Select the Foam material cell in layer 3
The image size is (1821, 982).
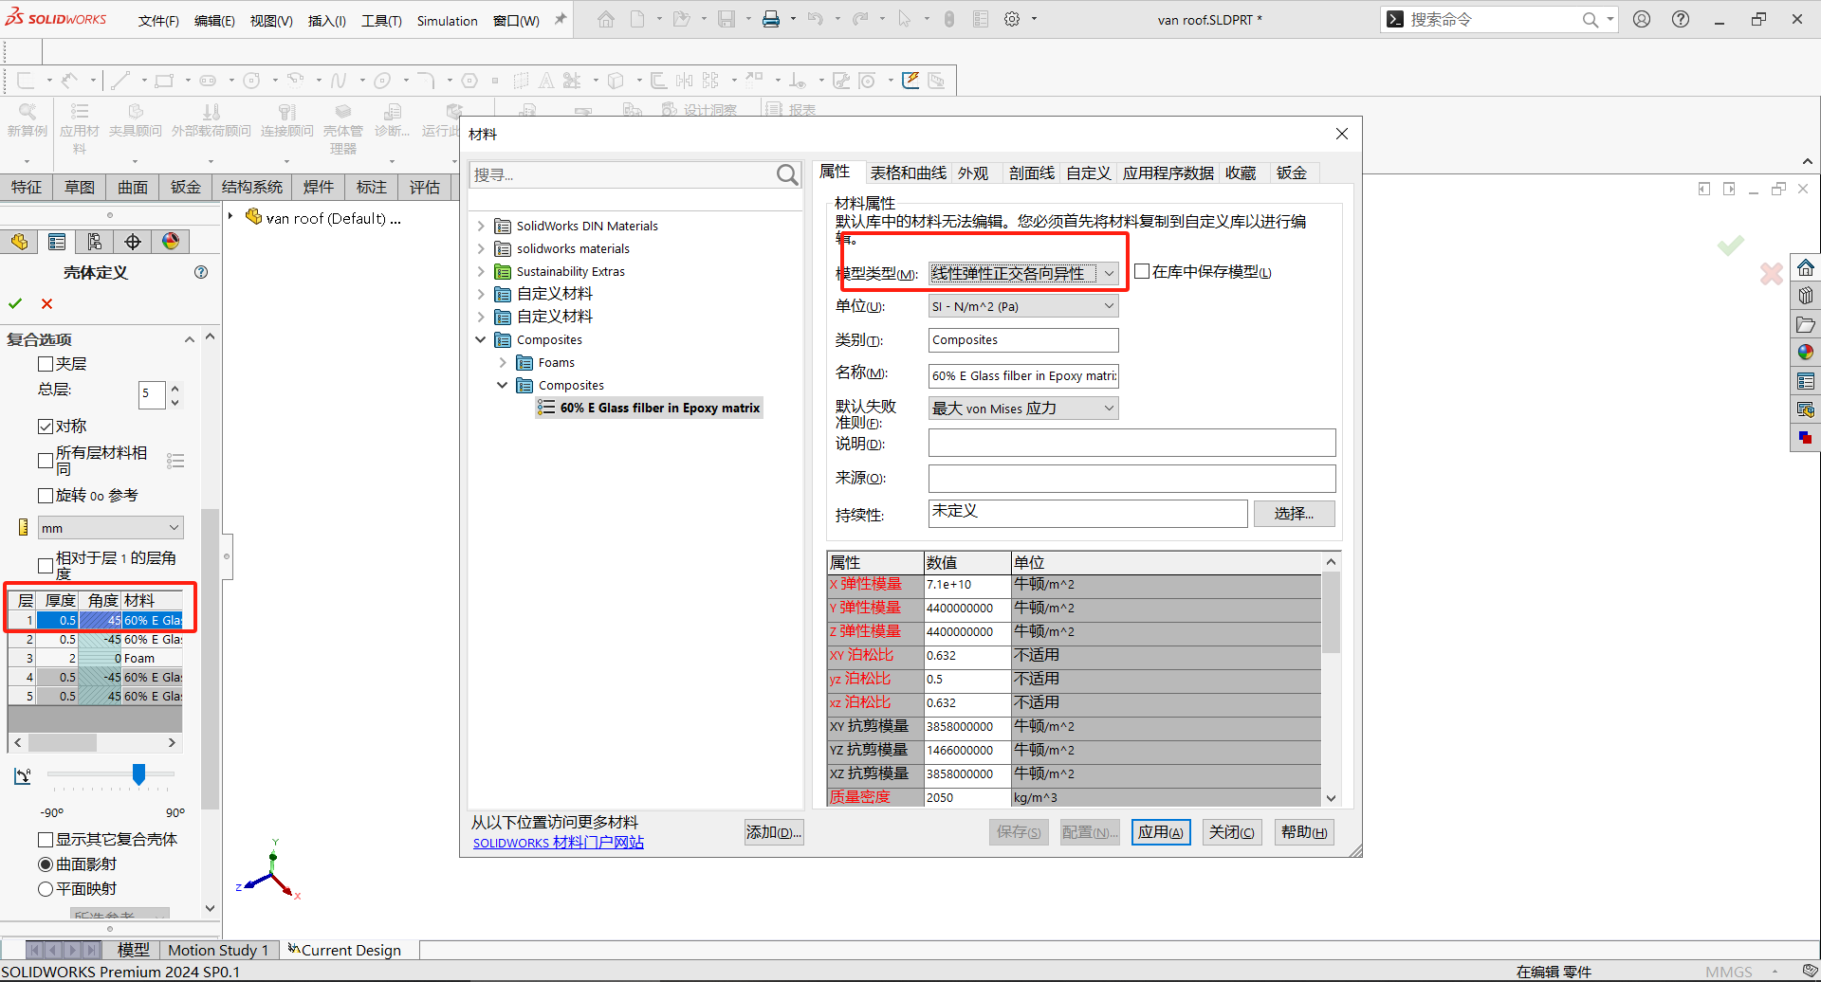tap(152, 659)
